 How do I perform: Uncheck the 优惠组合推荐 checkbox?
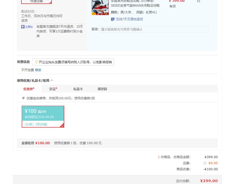click(23, 98)
